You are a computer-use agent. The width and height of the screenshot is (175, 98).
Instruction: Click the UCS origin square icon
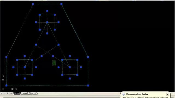[3, 89]
